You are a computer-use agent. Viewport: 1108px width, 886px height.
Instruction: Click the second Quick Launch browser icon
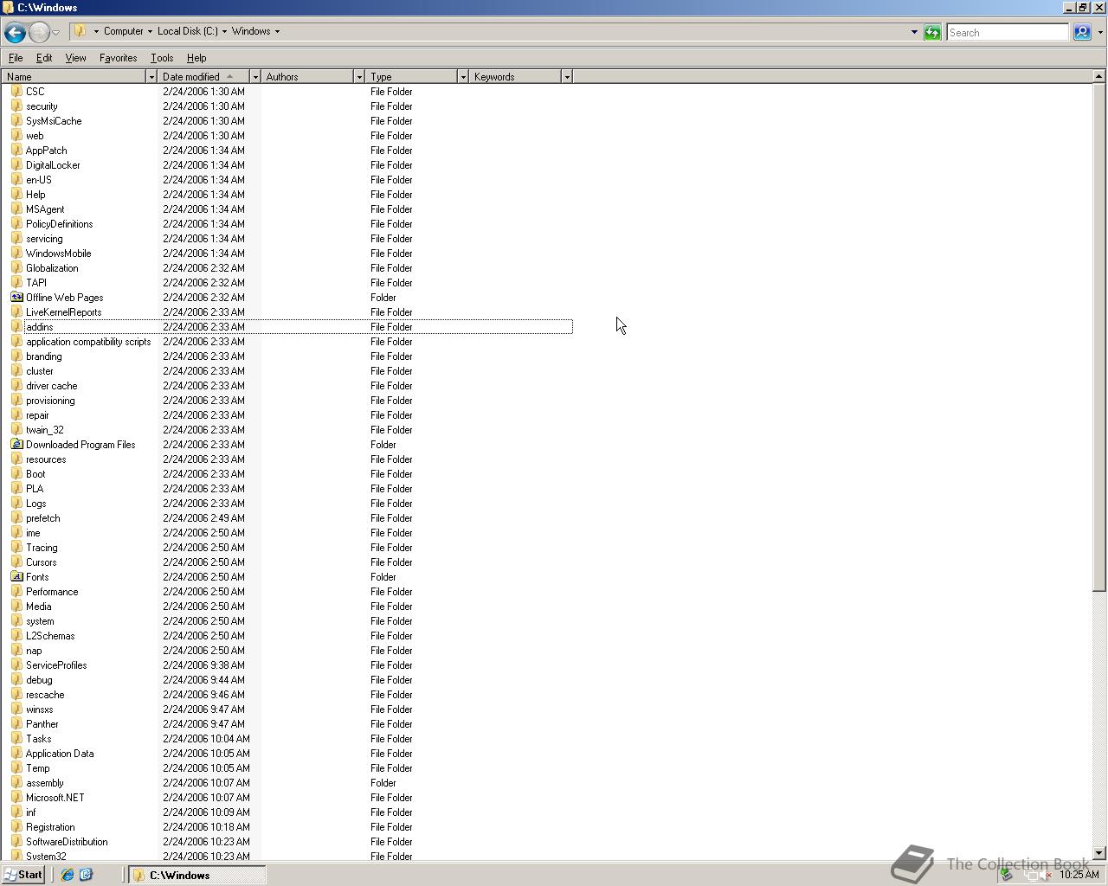point(86,875)
